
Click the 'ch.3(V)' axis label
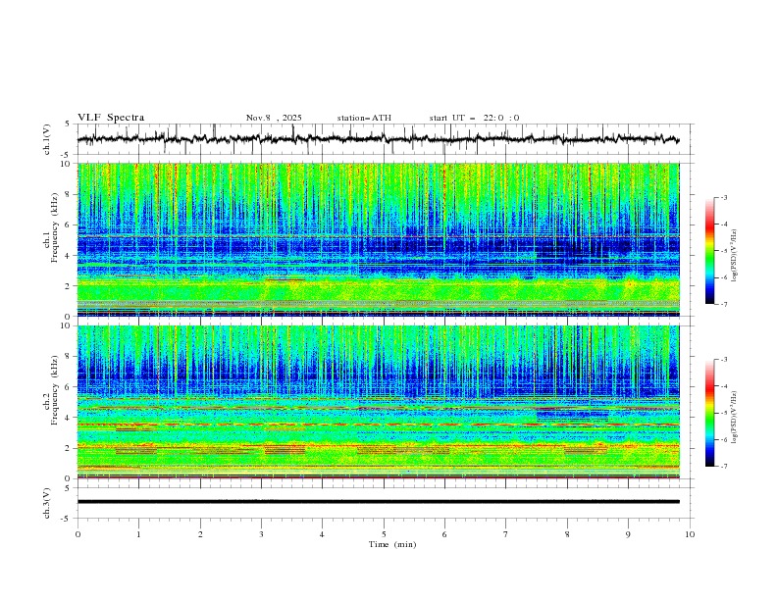[47, 503]
